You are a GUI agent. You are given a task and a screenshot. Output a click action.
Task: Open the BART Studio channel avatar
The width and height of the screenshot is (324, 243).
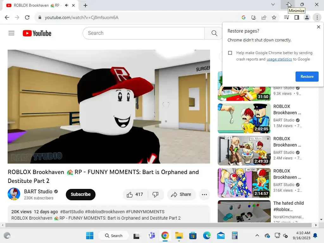point(14,194)
